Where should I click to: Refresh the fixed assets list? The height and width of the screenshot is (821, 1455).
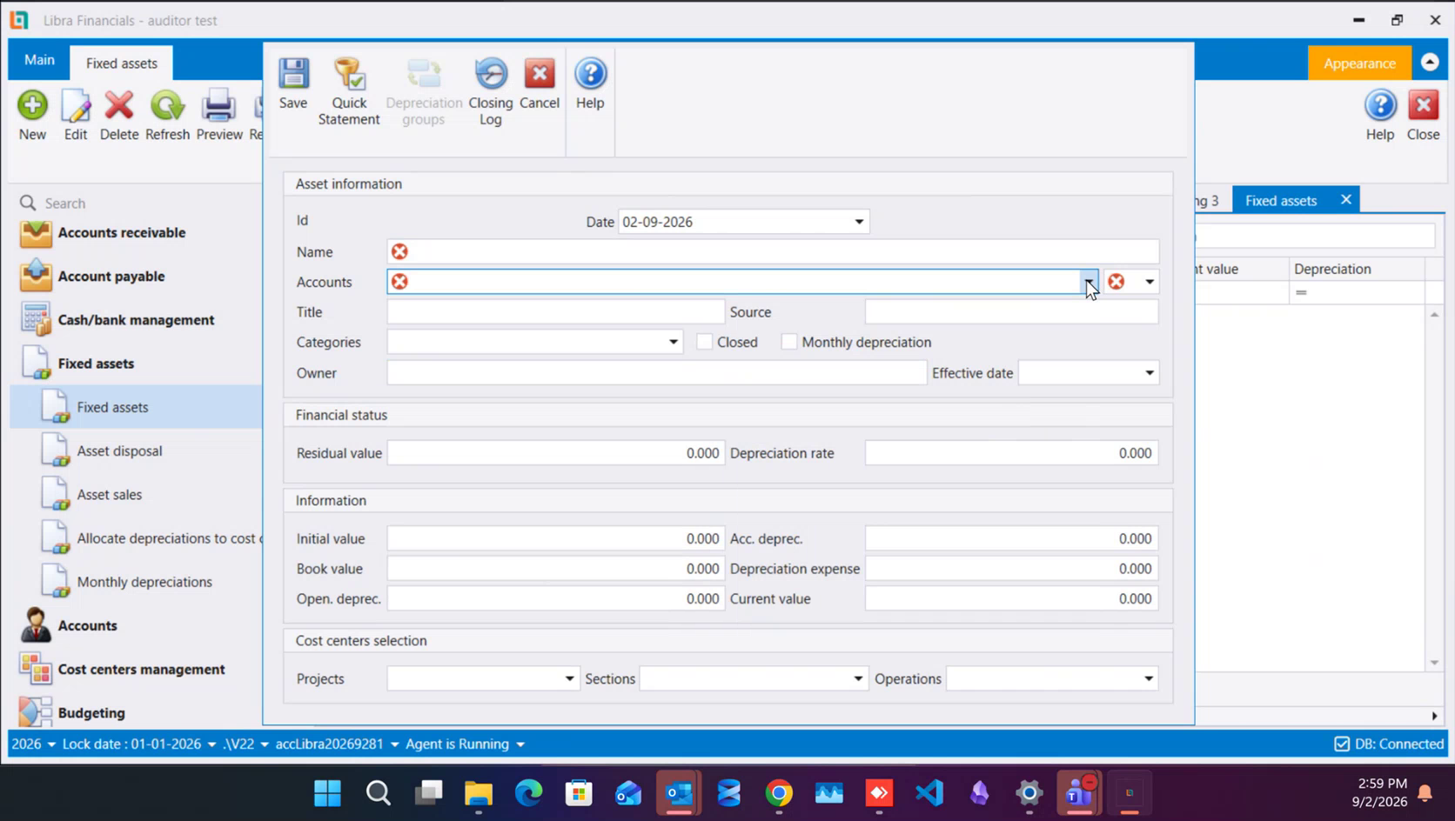(167, 115)
